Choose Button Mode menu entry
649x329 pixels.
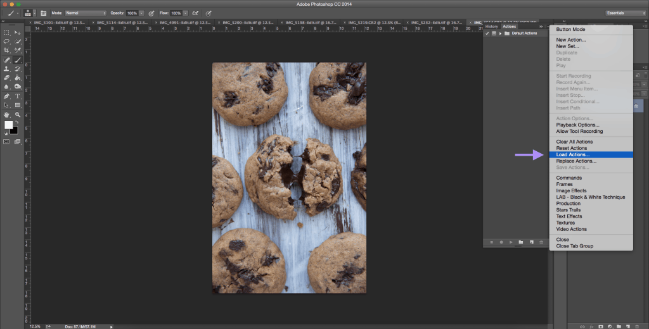(x=591, y=29)
